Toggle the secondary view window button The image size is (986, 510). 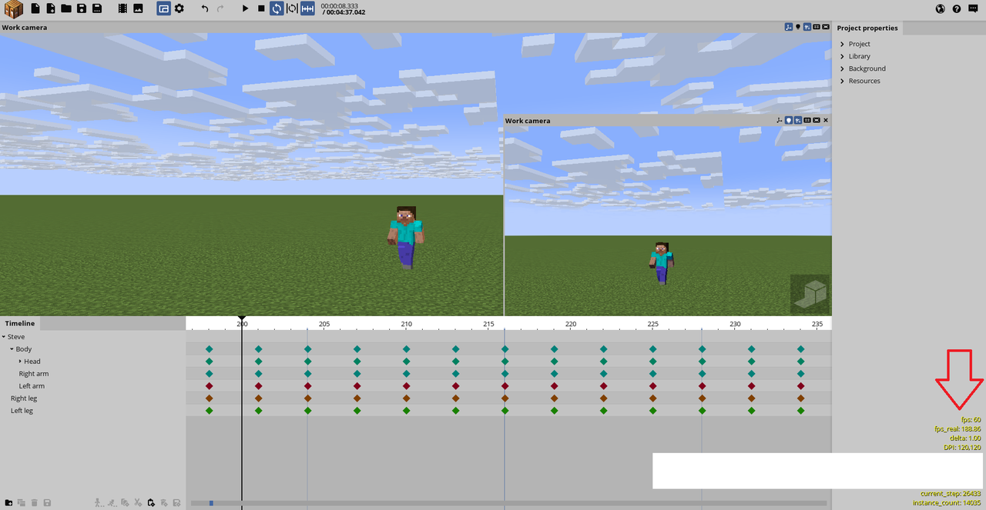click(x=163, y=8)
